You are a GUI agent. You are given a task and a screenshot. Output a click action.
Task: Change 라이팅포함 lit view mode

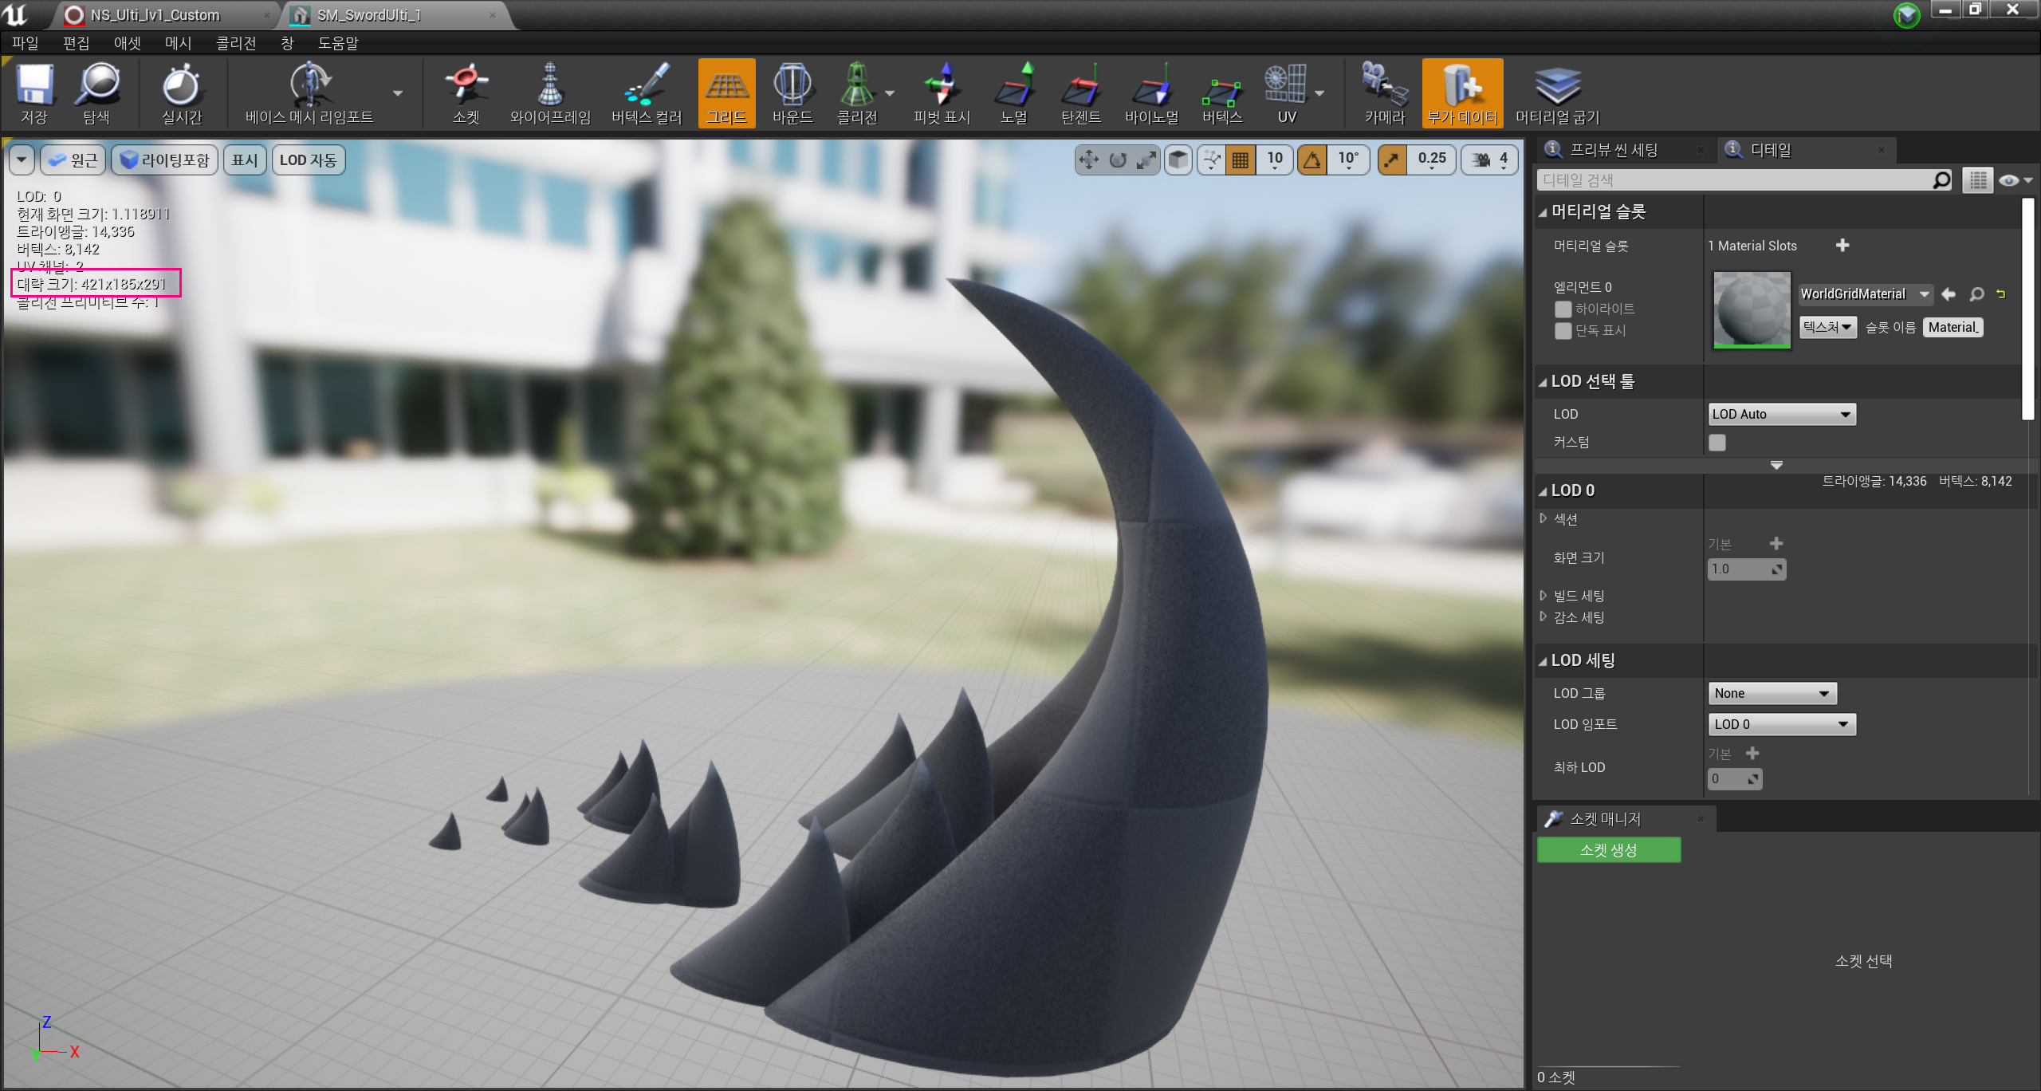165,160
